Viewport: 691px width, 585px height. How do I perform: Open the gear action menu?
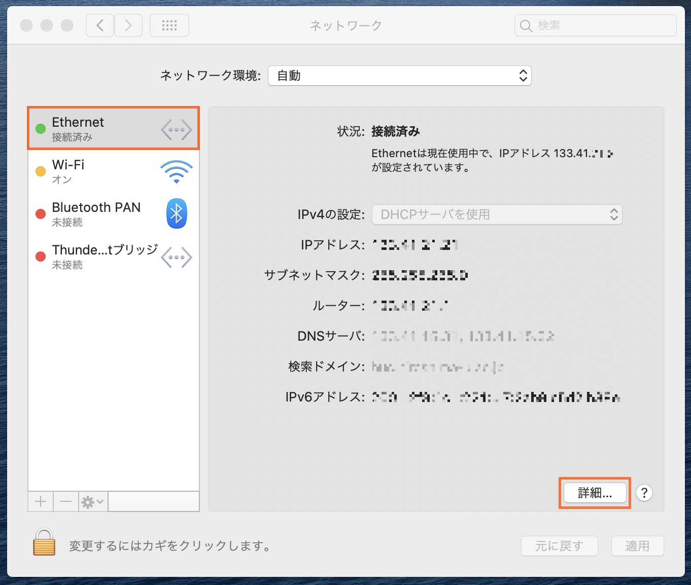[92, 502]
